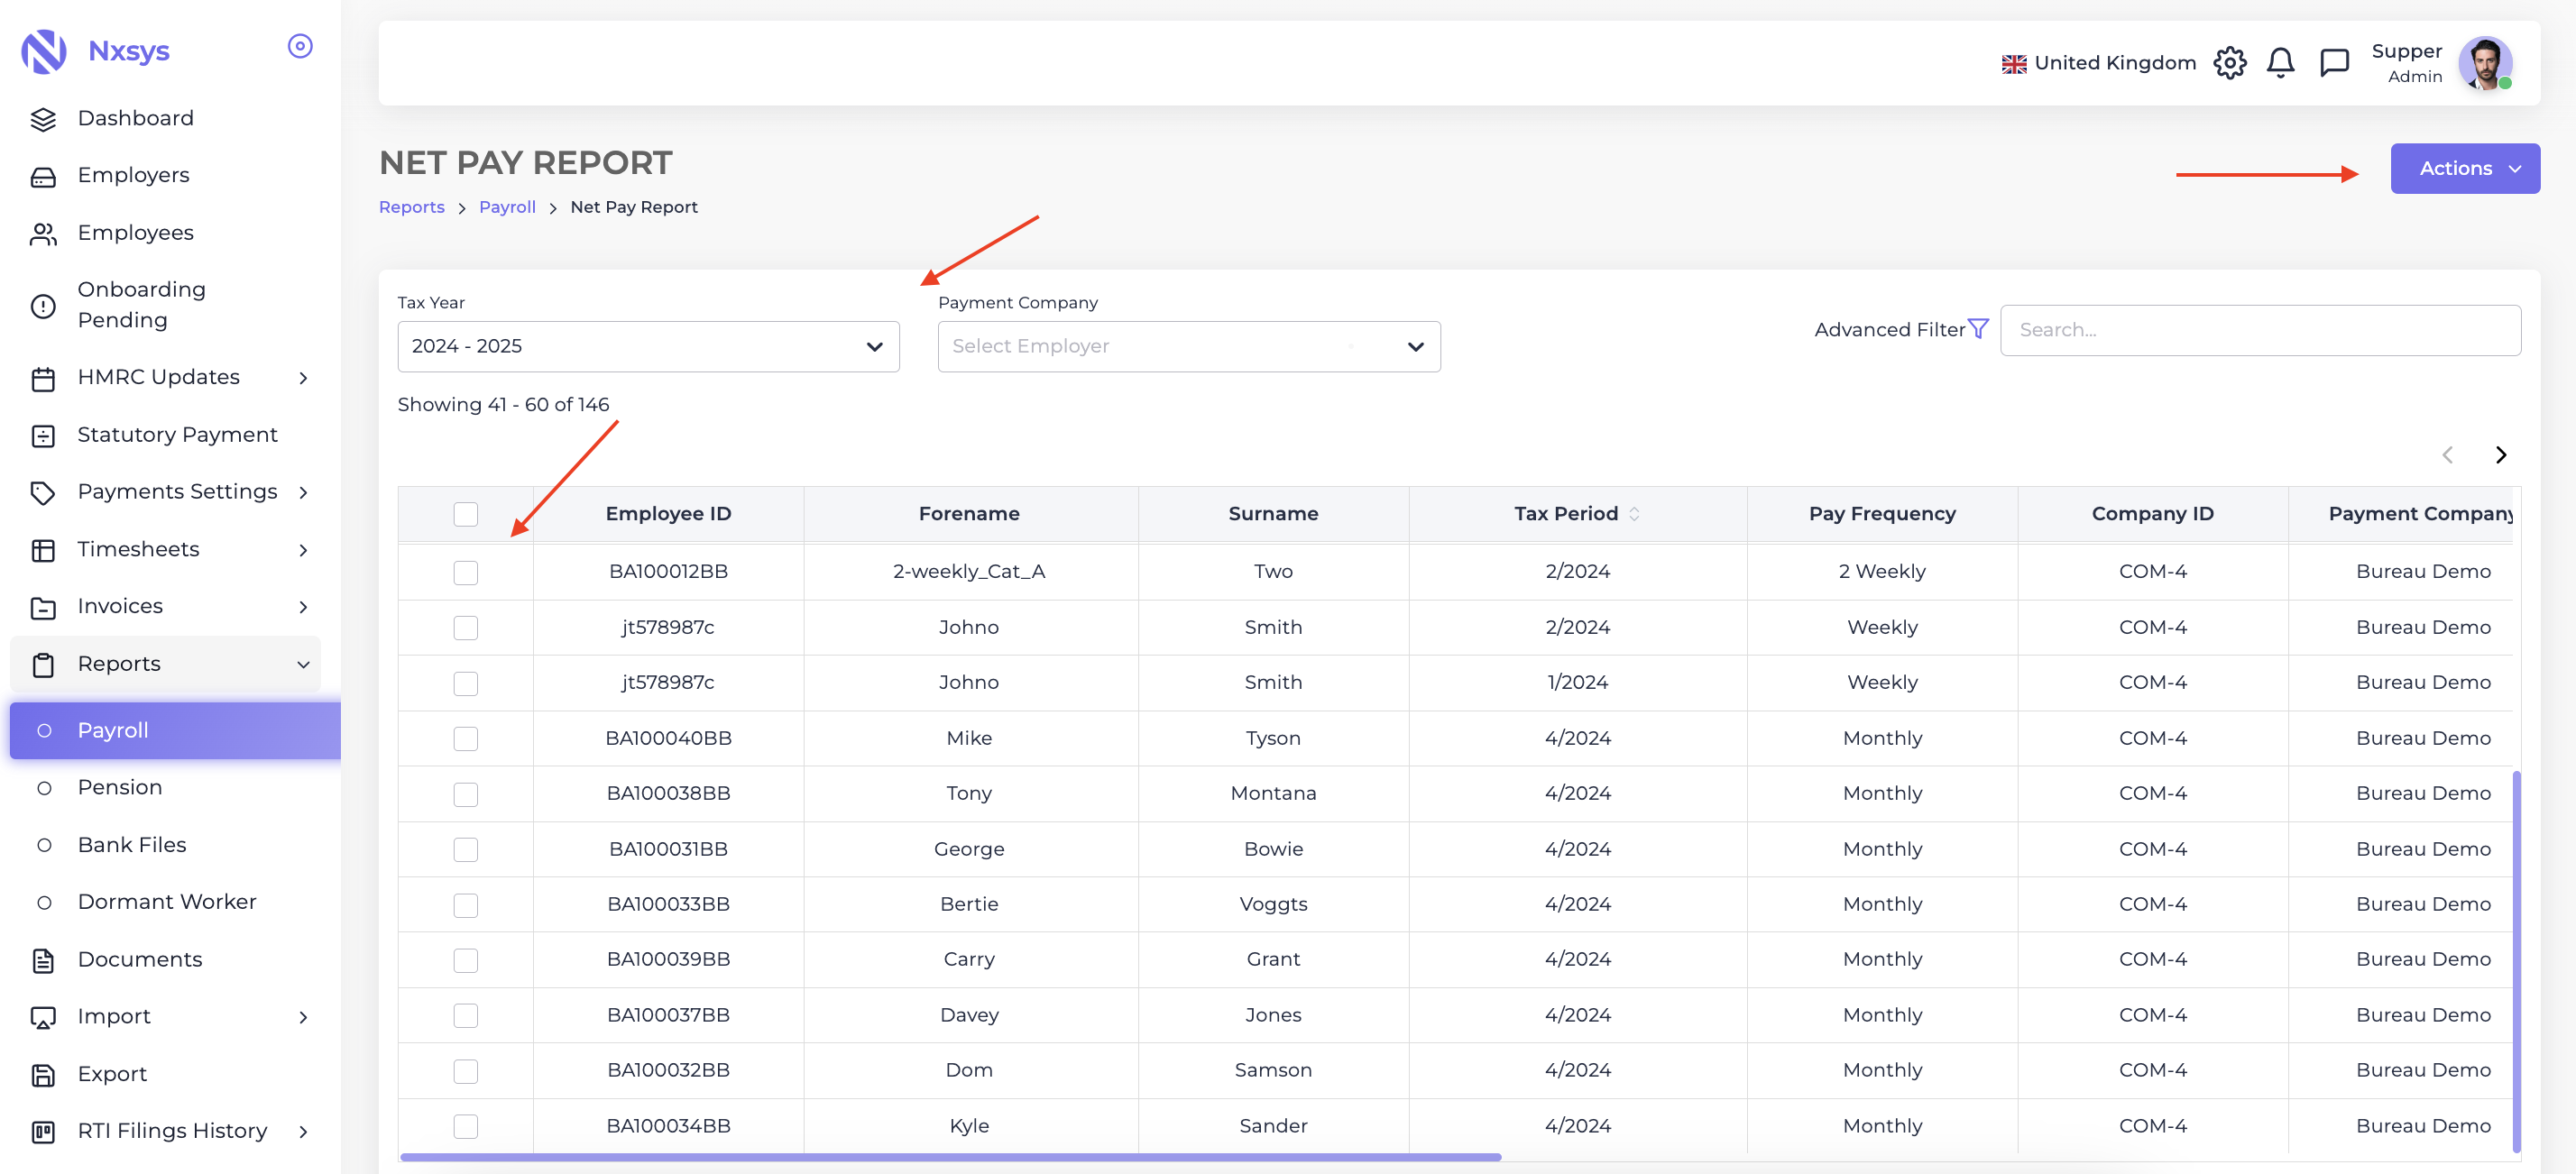This screenshot has width=2576, height=1174.
Task: Select the Bertie Voggts row checkbox
Action: [465, 905]
